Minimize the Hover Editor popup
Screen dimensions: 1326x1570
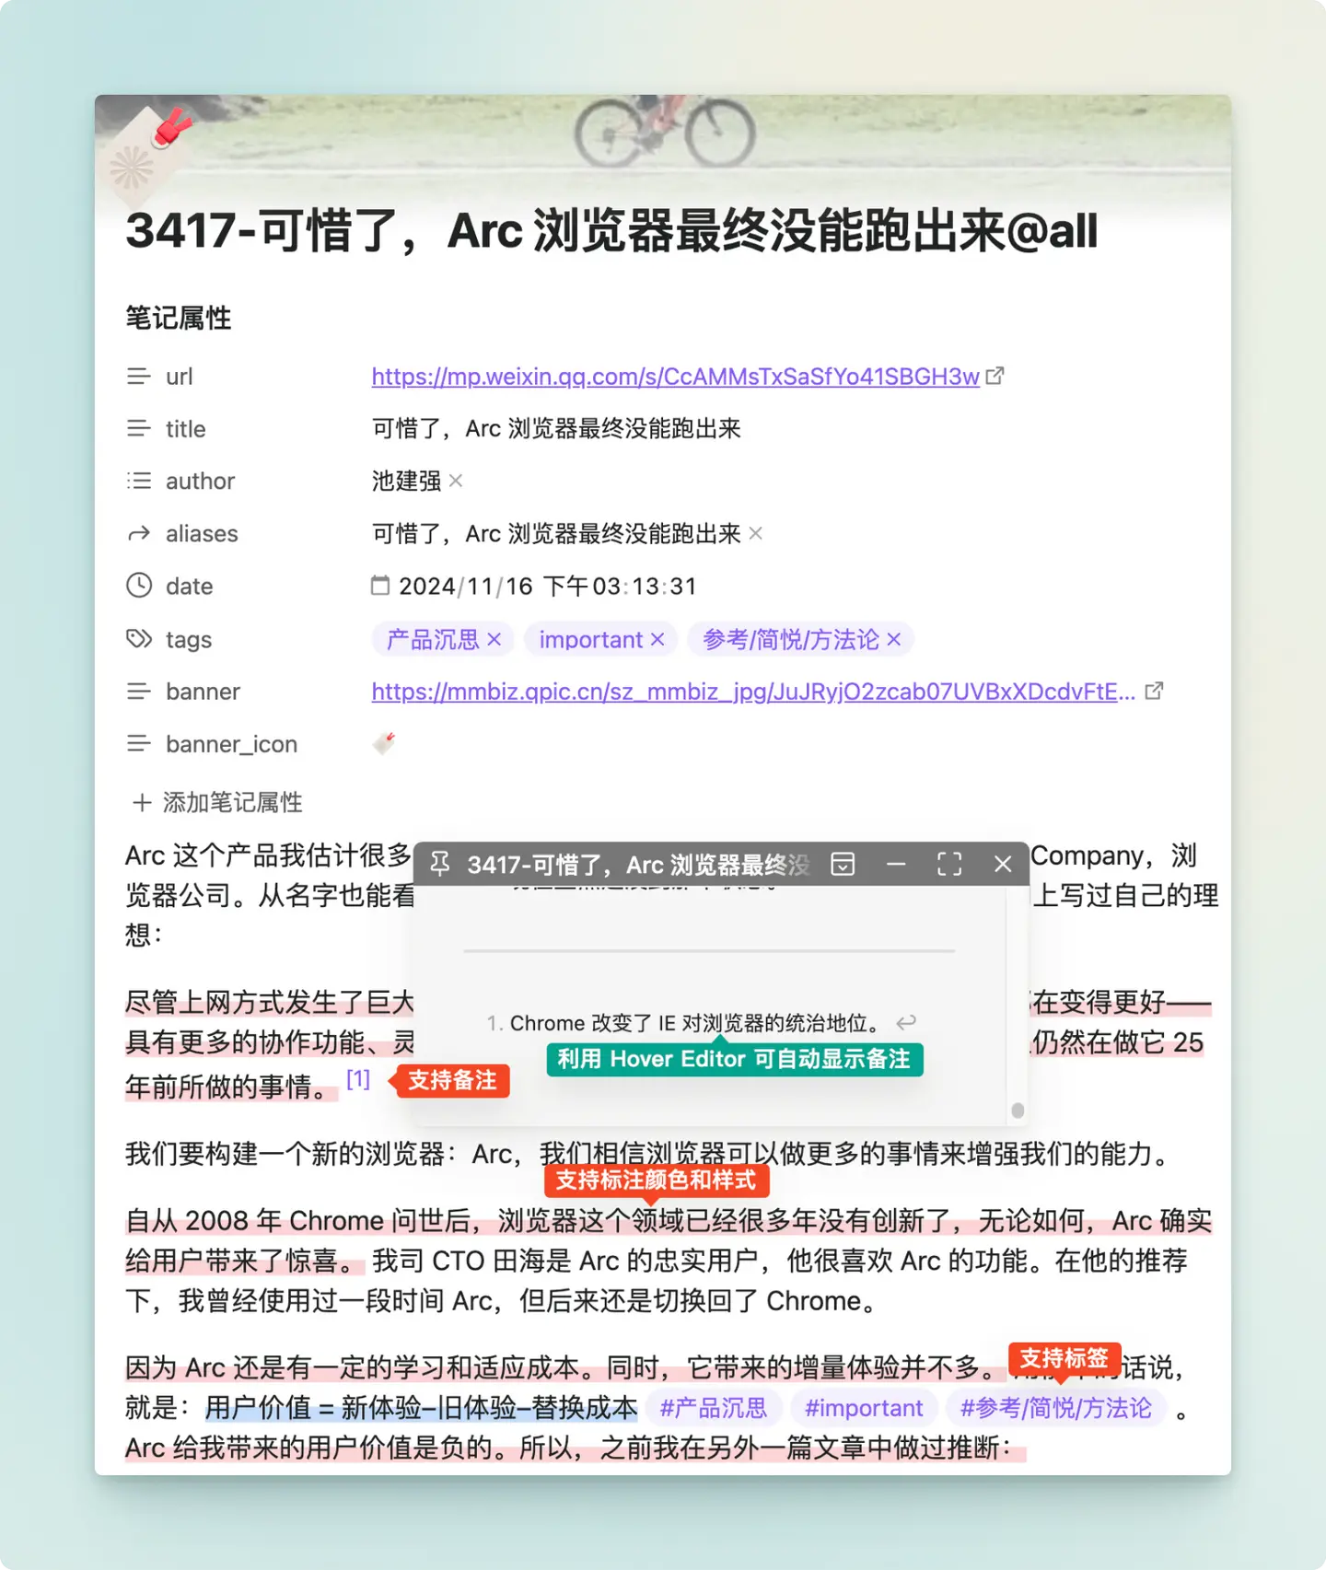(896, 864)
